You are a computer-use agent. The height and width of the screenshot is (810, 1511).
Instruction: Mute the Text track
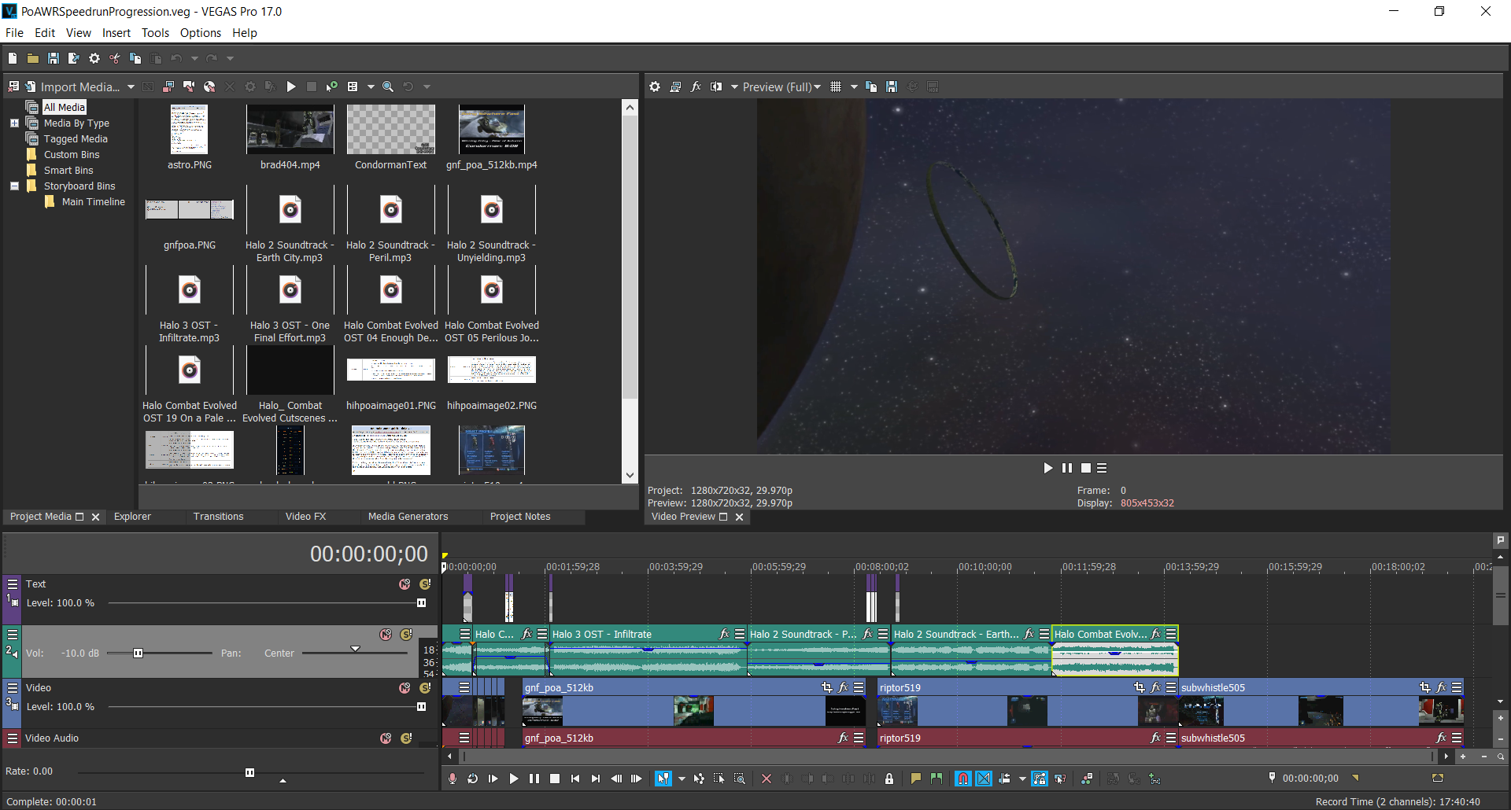coord(405,584)
